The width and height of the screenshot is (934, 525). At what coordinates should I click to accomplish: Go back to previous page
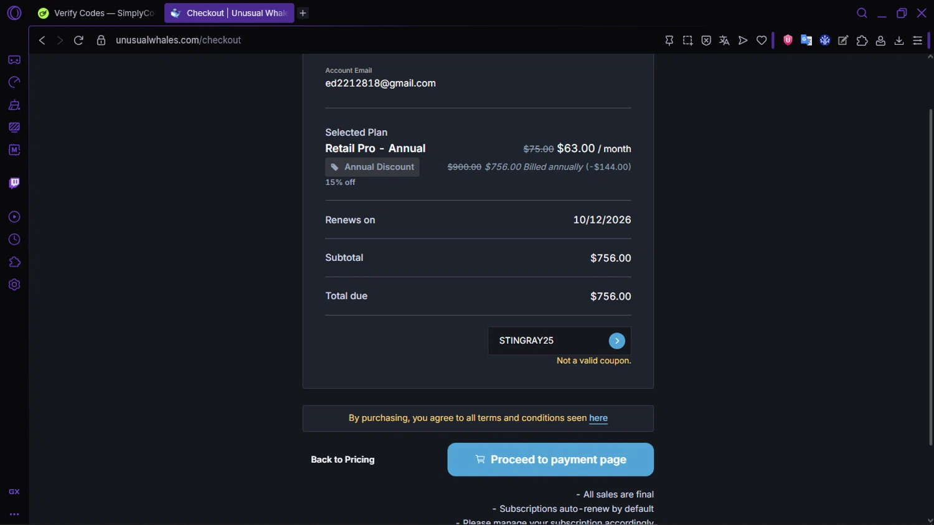[42, 40]
